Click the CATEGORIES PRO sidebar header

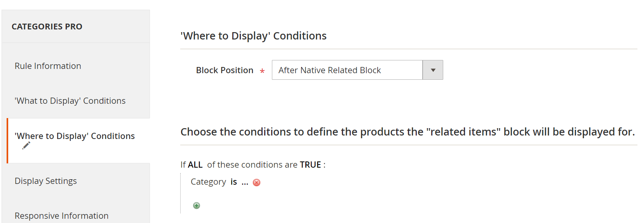pyautogui.click(x=47, y=27)
